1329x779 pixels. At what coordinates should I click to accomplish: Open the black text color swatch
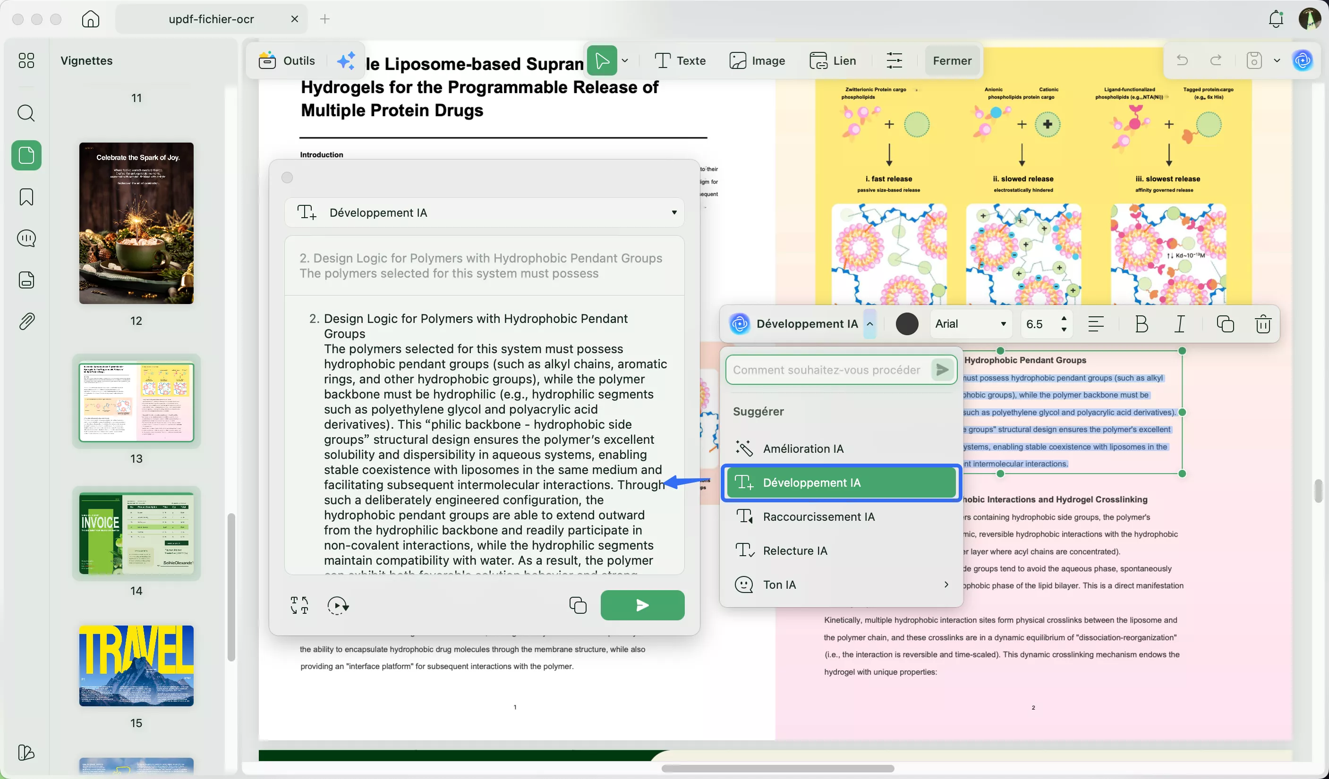point(907,323)
